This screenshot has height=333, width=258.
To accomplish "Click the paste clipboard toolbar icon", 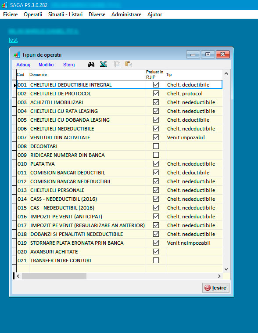I will click(129, 64).
